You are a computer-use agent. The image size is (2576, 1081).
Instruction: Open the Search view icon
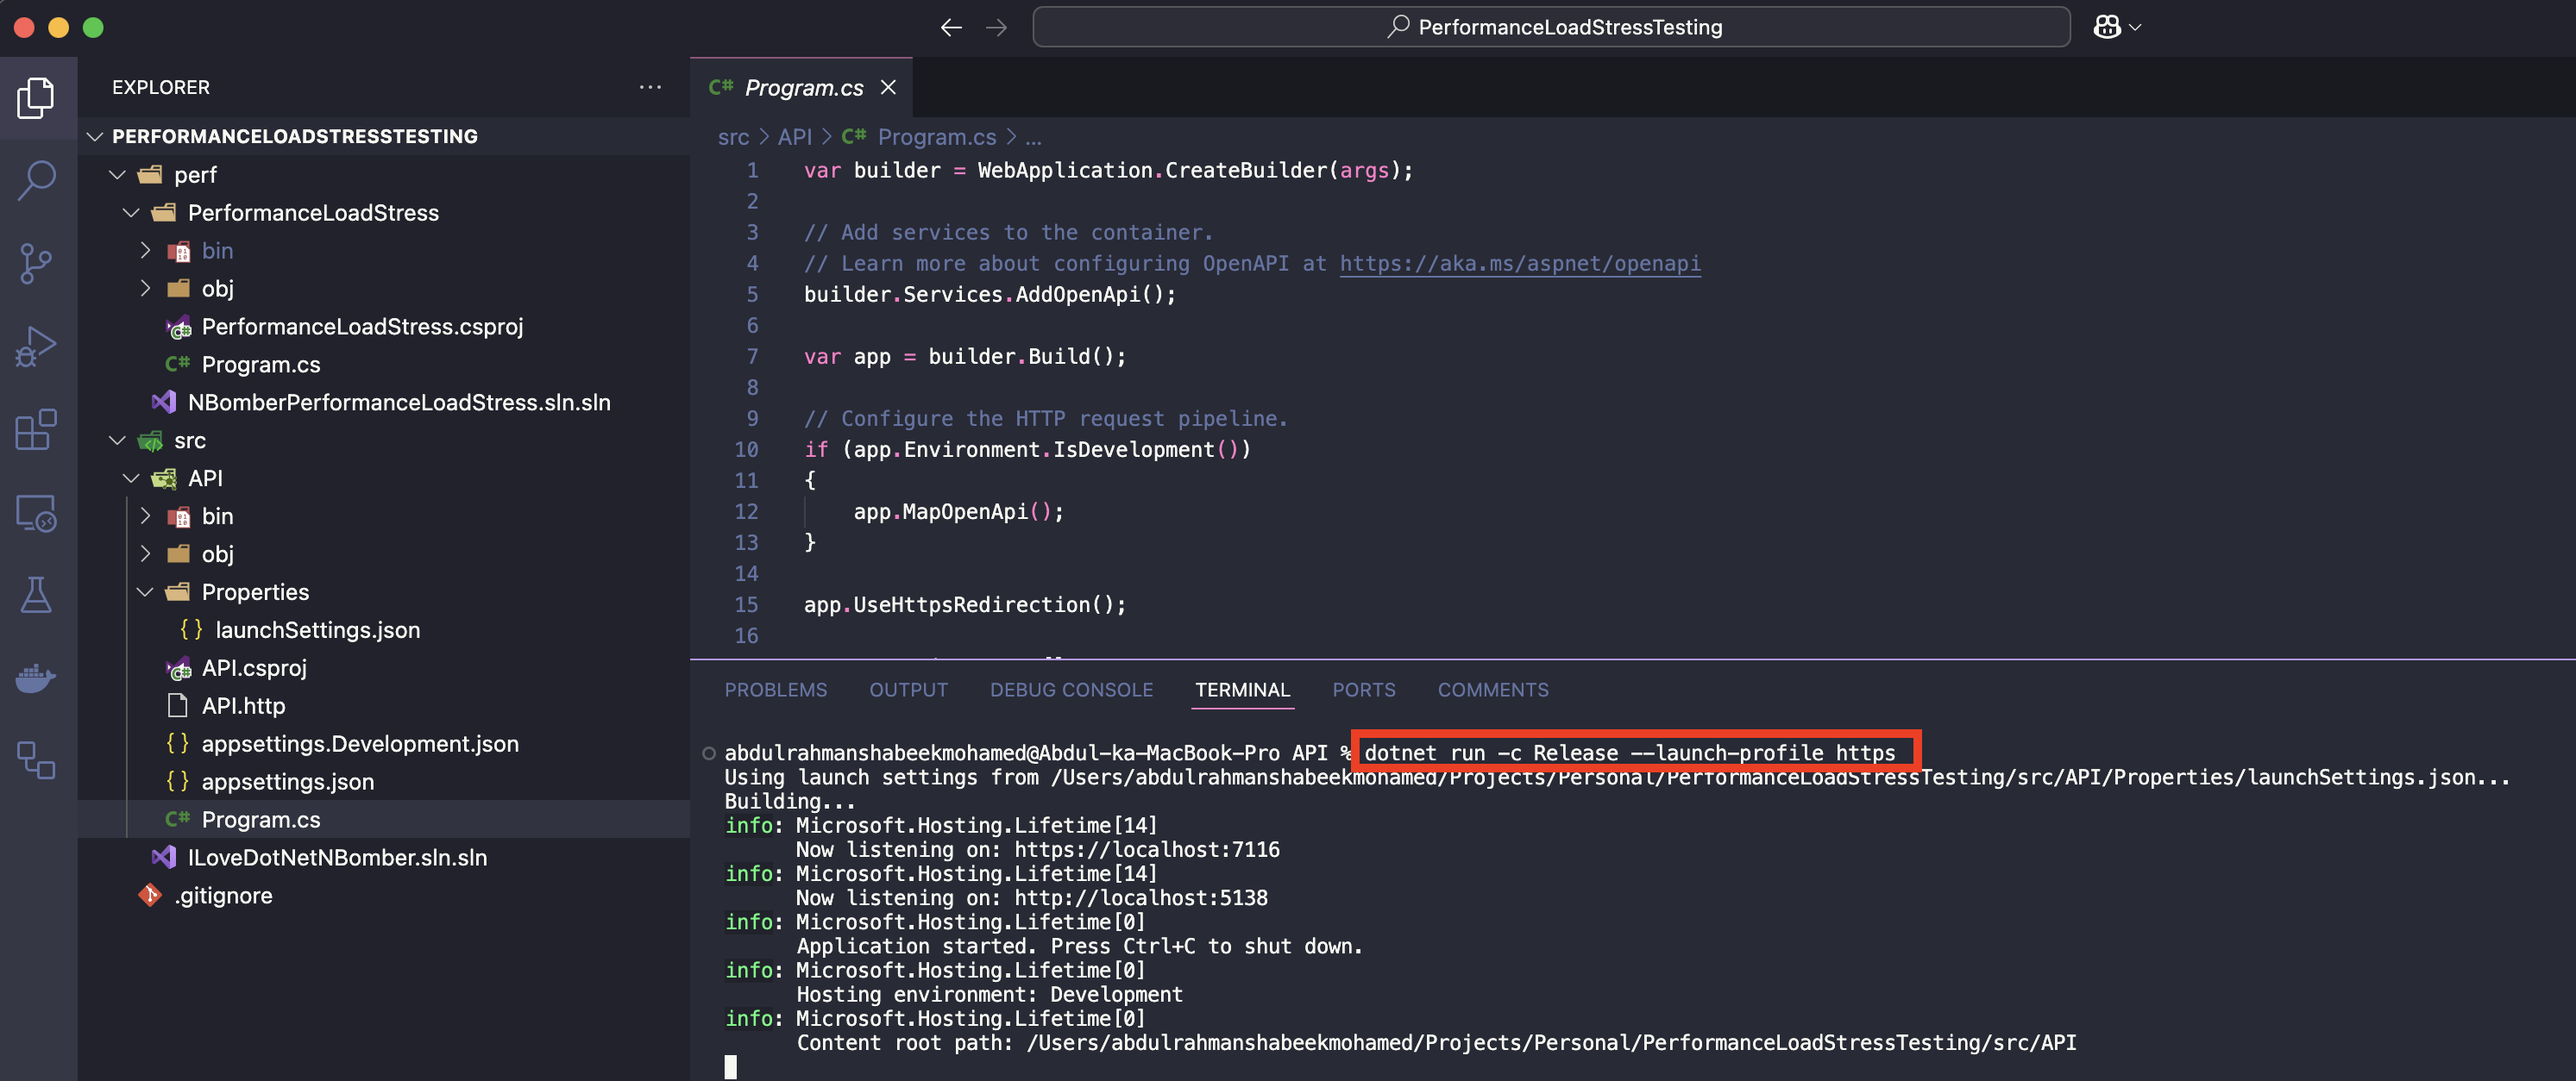tap(36, 181)
